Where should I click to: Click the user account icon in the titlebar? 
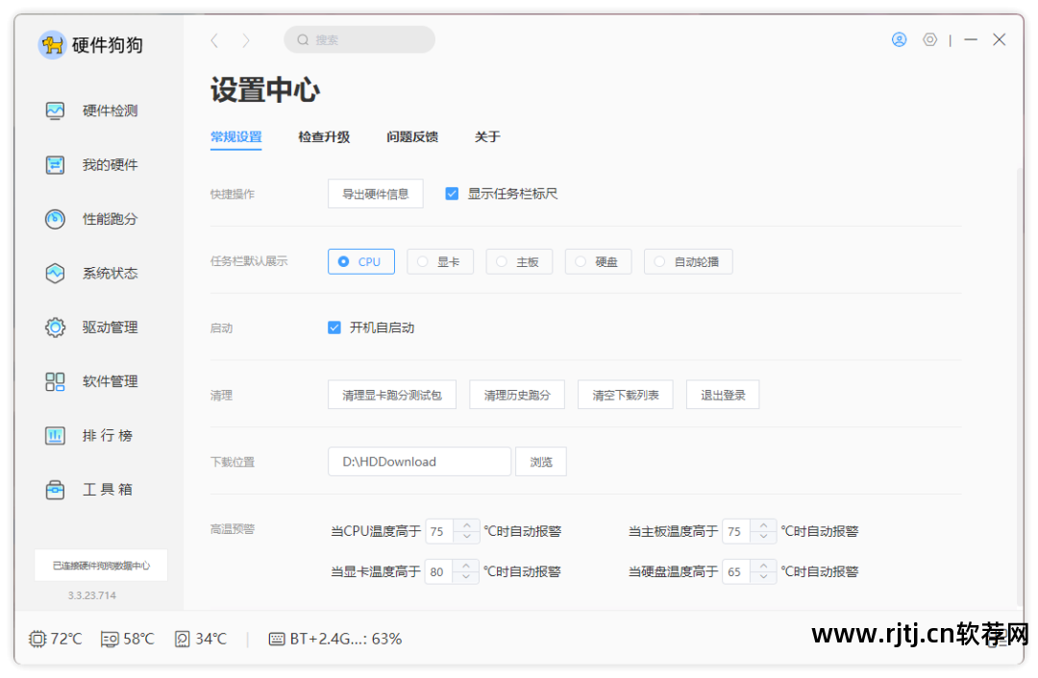pos(899,39)
